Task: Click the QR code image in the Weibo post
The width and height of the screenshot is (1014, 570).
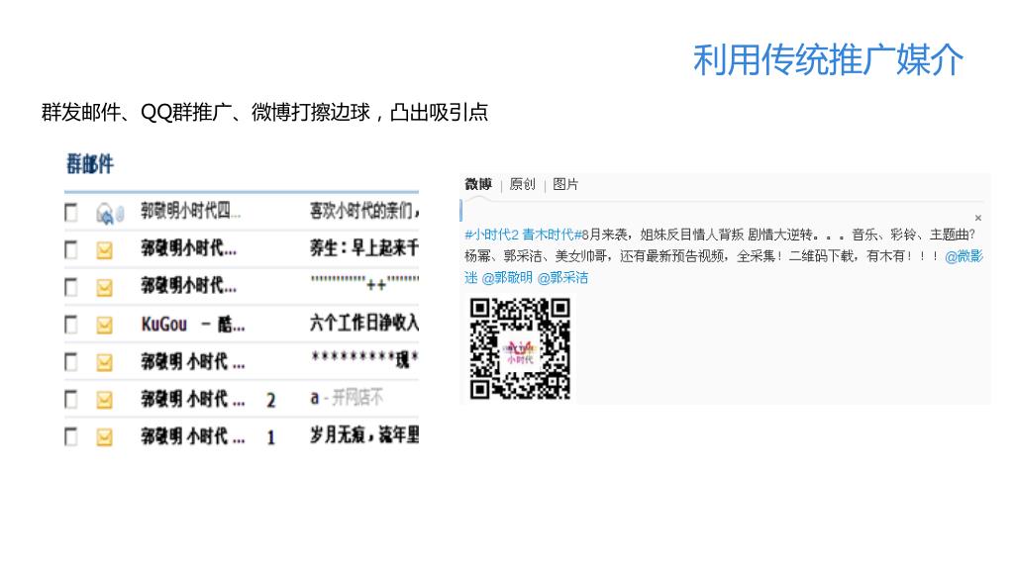Action: (520, 348)
